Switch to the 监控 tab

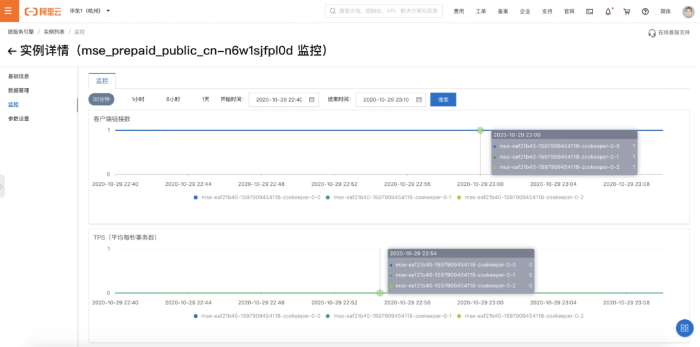pos(102,81)
